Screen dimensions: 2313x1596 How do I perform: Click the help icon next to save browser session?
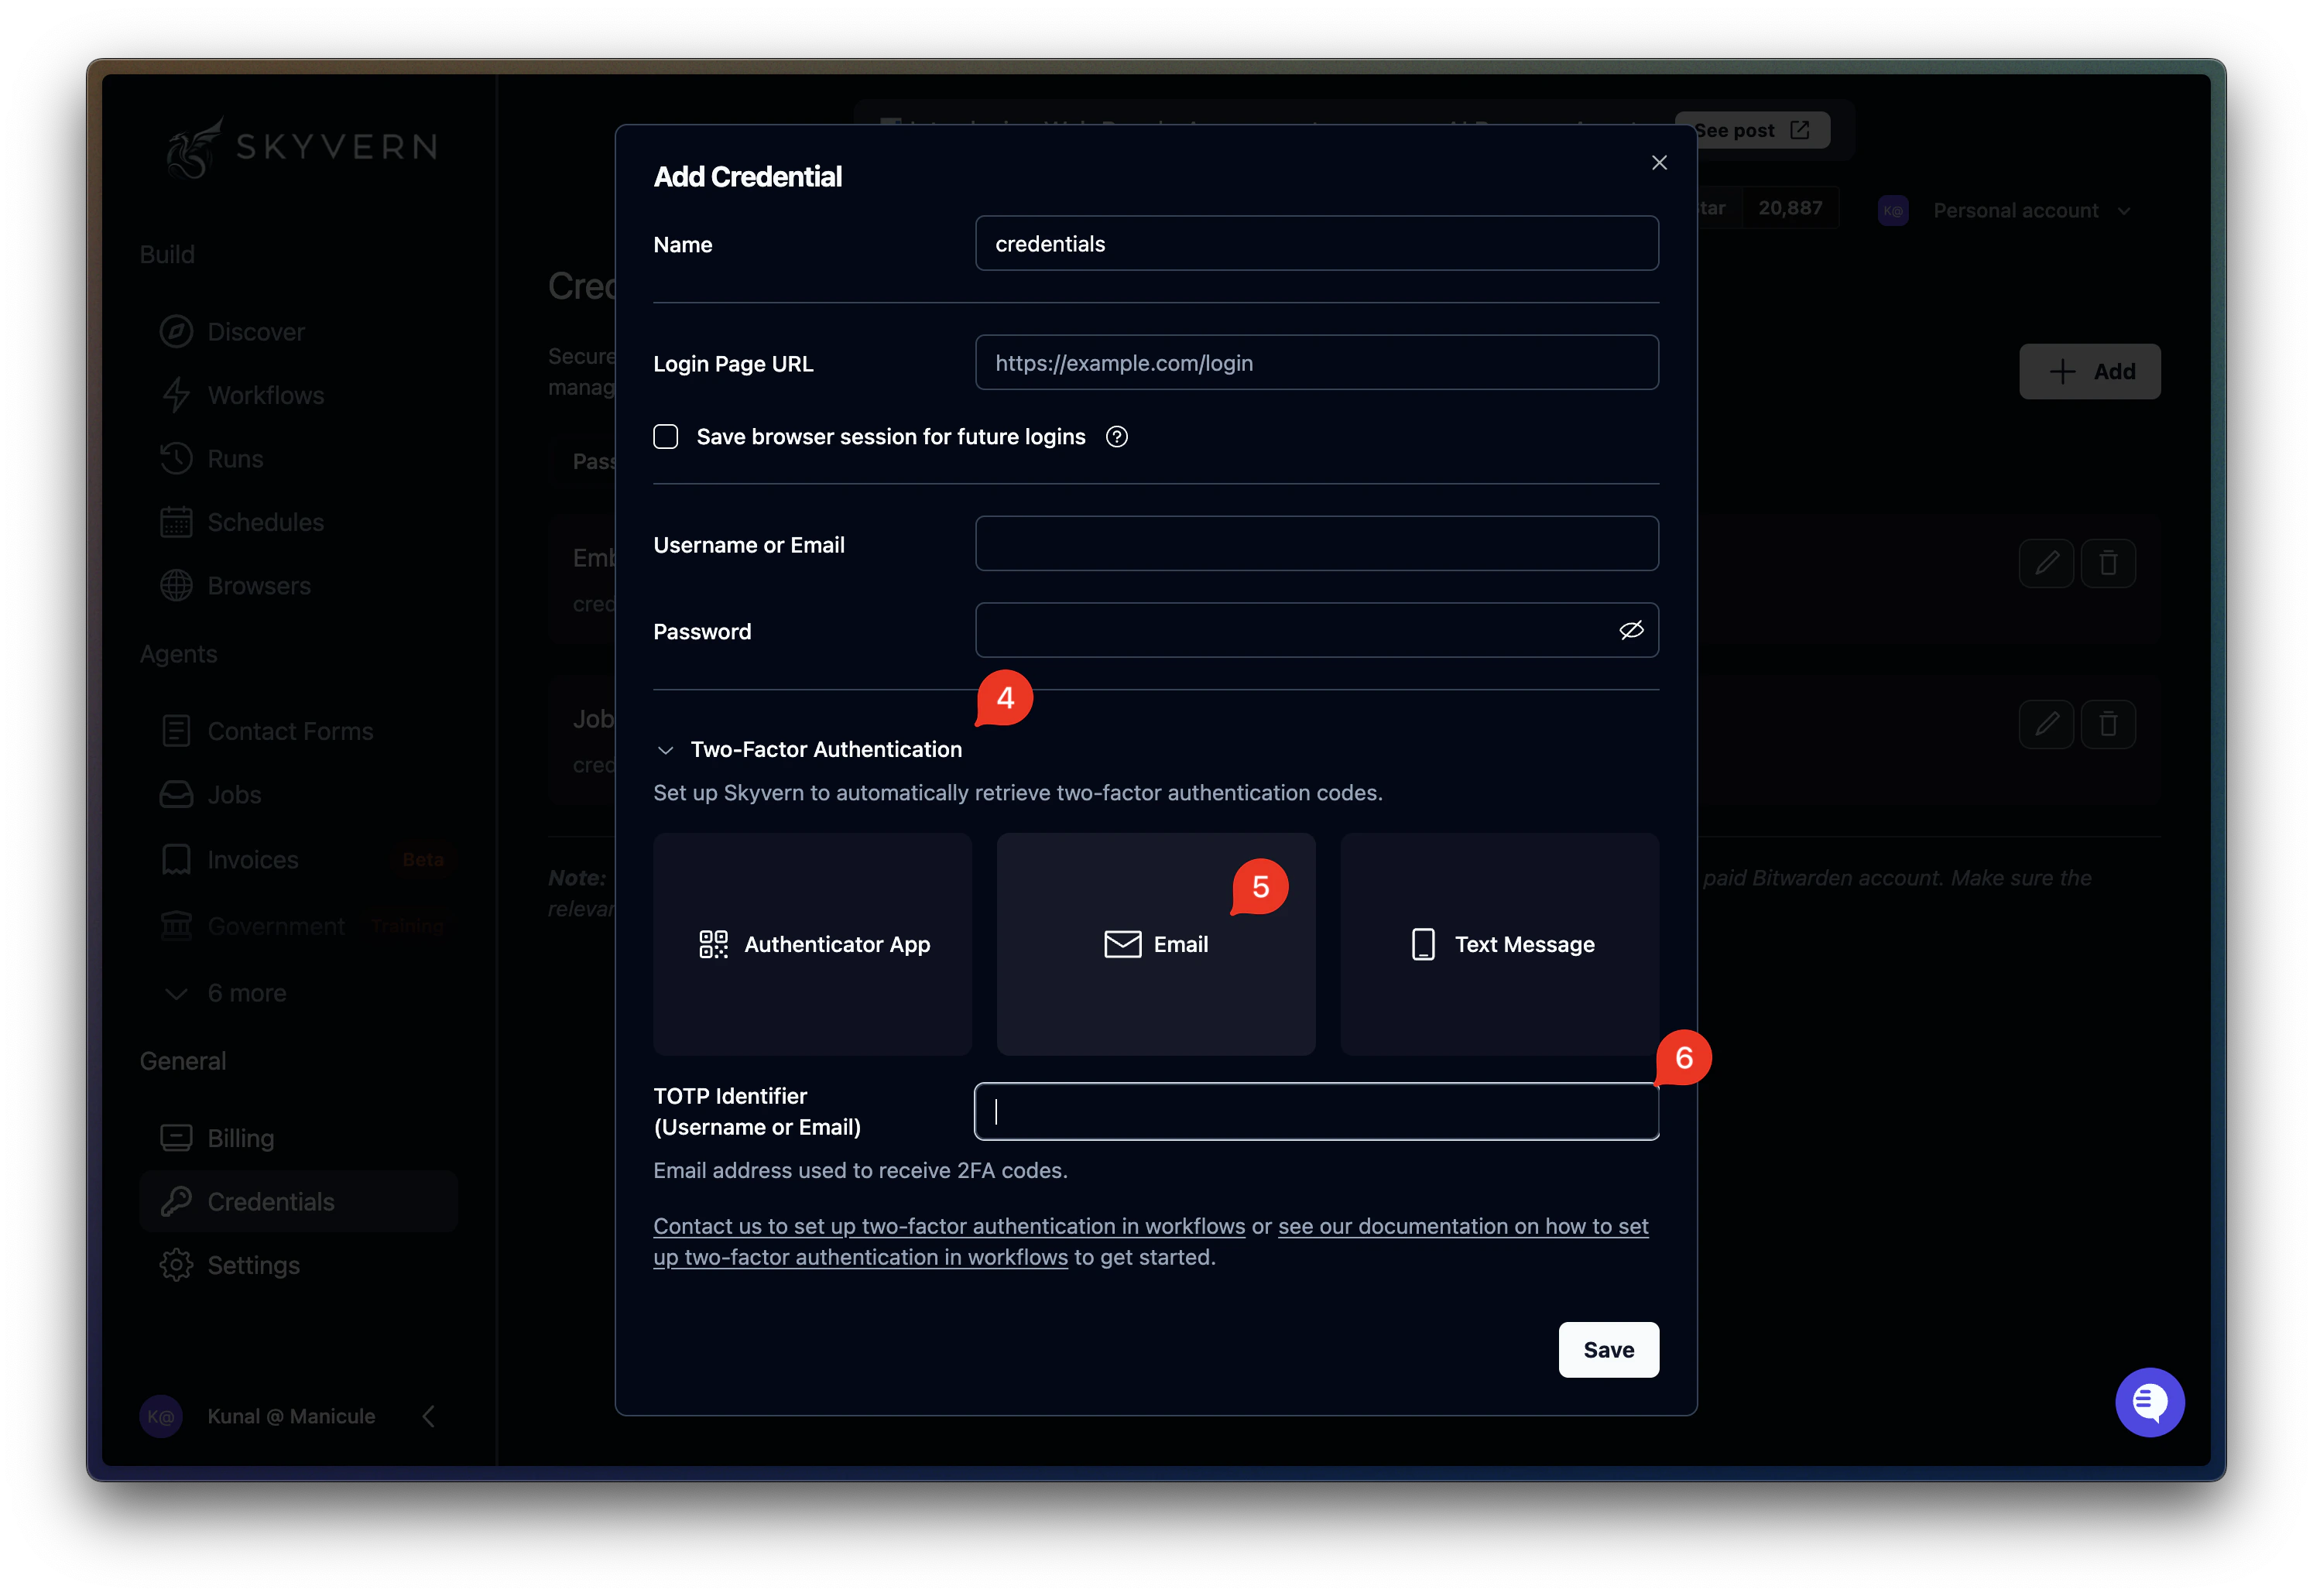(x=1117, y=437)
